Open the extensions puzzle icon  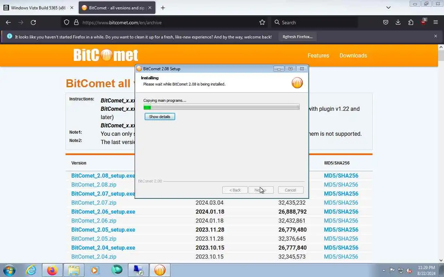coord(411,22)
